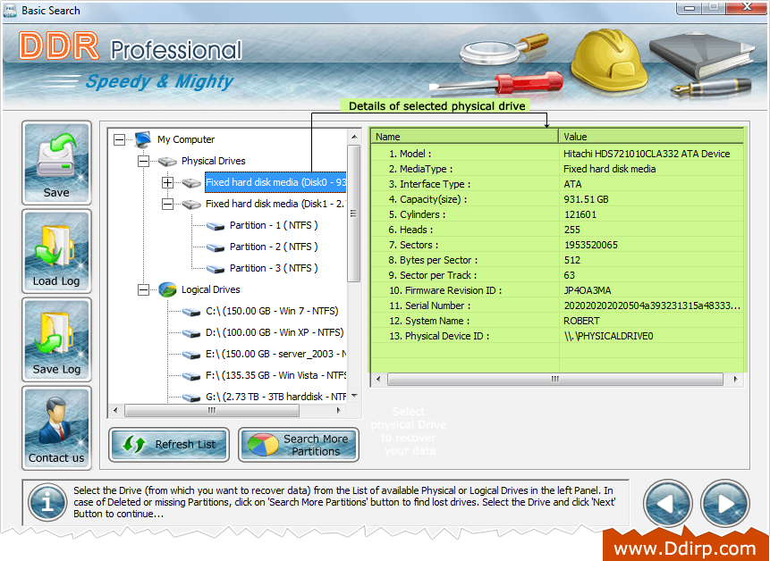Click the Partition - 2 drive icon

pos(216,247)
